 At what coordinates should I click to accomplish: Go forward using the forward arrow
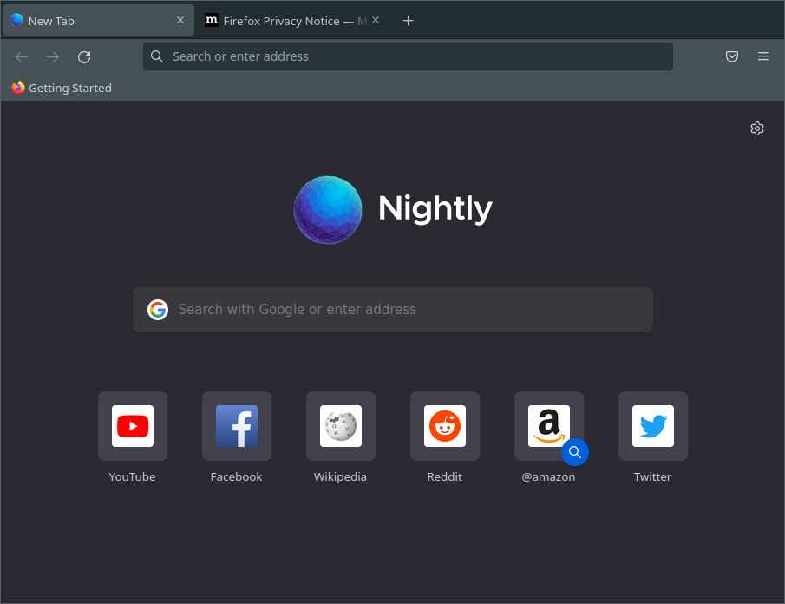click(x=53, y=57)
